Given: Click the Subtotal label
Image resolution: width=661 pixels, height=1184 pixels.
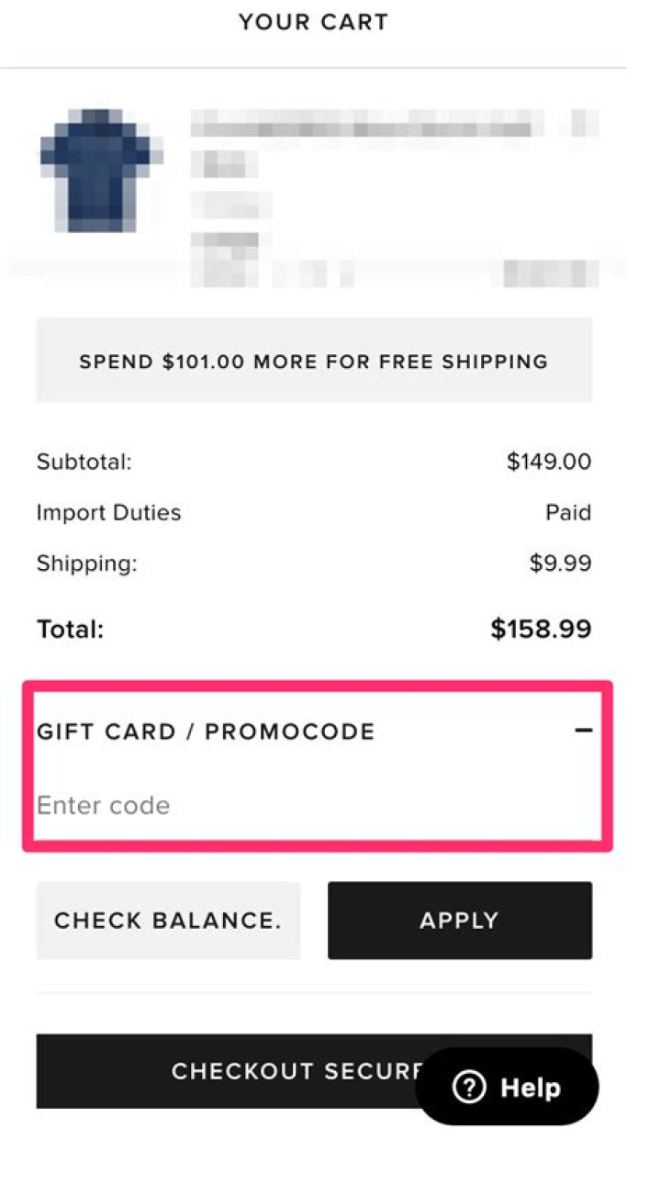Looking at the screenshot, I should coord(84,462).
